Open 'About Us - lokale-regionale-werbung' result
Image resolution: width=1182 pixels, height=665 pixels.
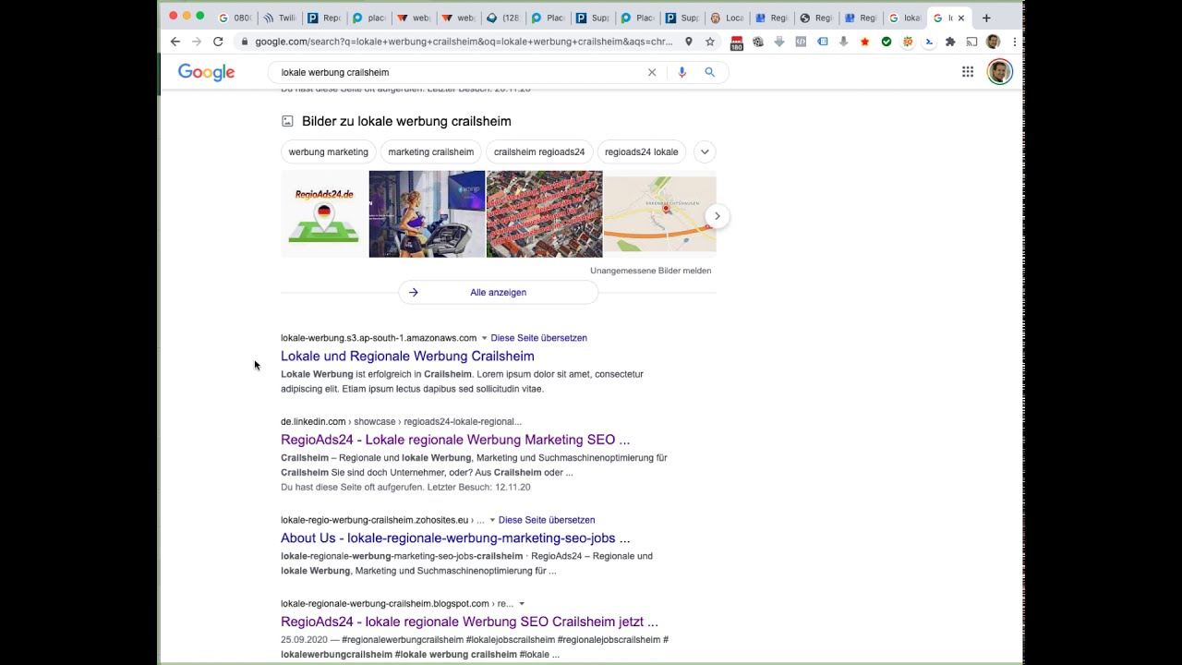point(455,538)
